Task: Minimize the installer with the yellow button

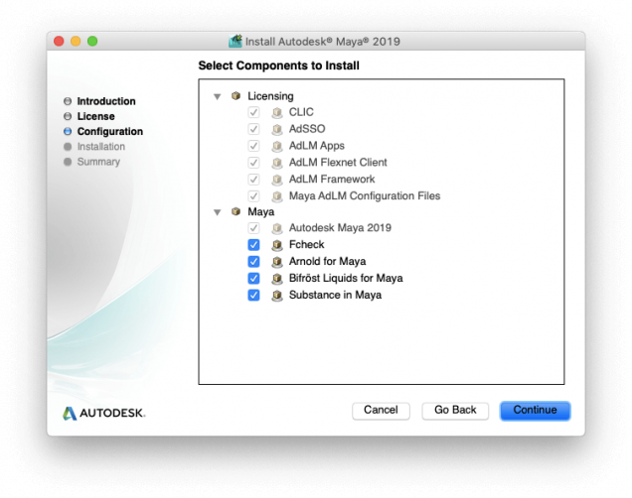Action: 76,41
